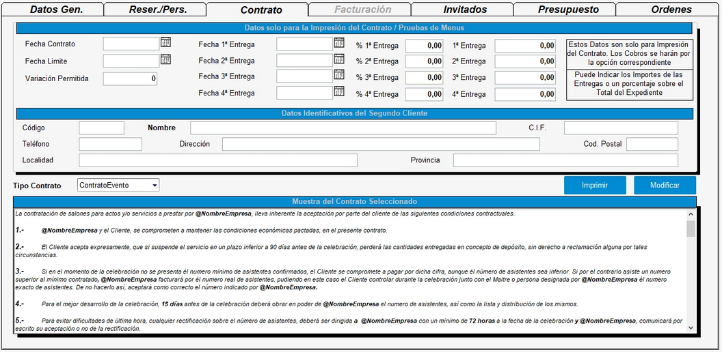Click the 'Tipo Contrato' label
The image size is (722, 352).
click(38, 186)
